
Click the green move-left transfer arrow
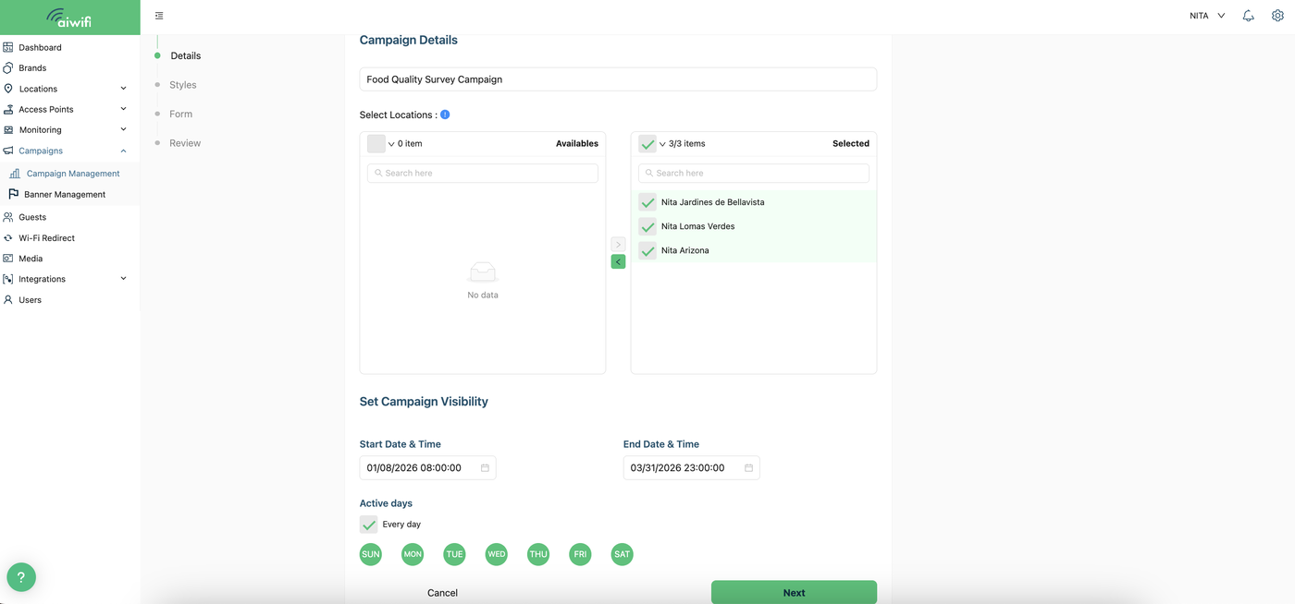tap(618, 261)
